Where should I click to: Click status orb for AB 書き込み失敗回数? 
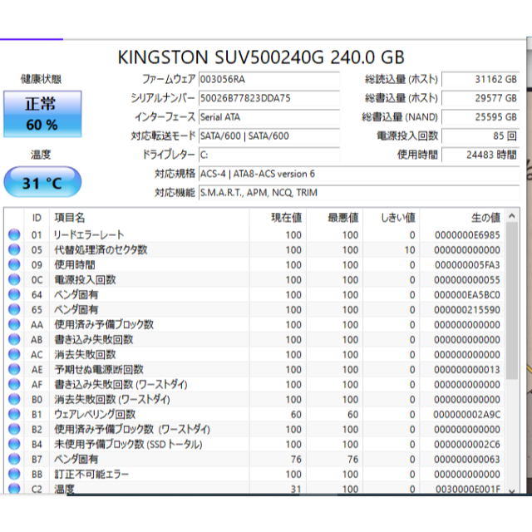tap(14, 339)
